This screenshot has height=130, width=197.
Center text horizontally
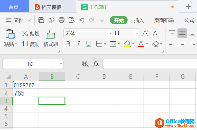pyautogui.click(x=182, y=44)
